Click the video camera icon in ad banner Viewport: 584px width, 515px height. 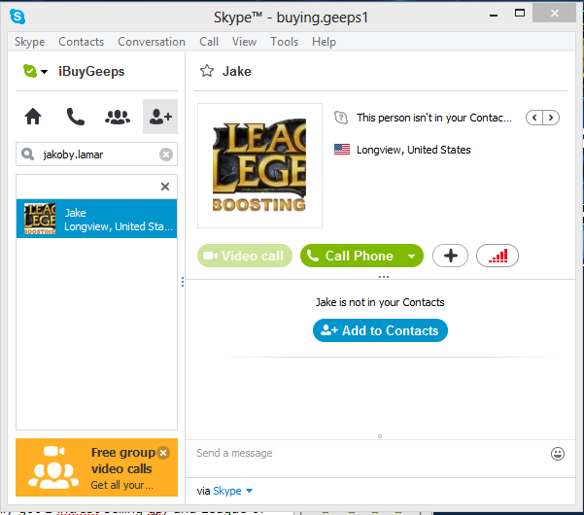[54, 451]
